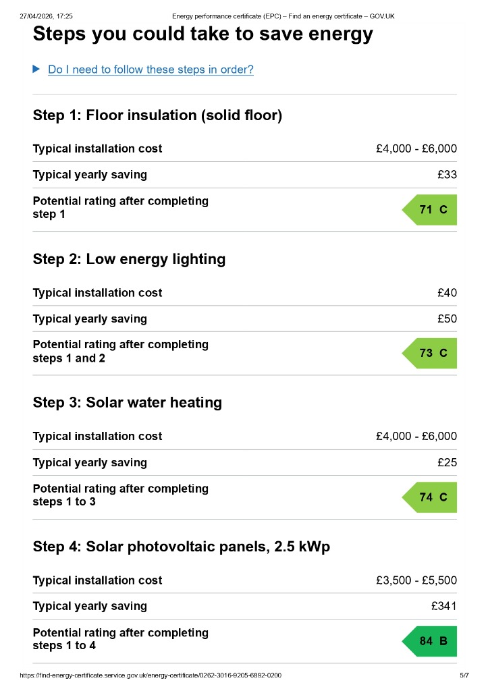Click the £40 low energy lighting cost

click(x=447, y=293)
